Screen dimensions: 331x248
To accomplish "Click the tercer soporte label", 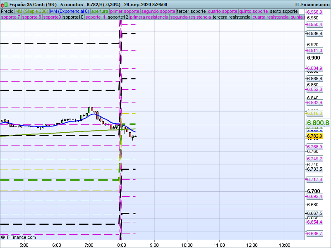I will [x=192, y=12].
